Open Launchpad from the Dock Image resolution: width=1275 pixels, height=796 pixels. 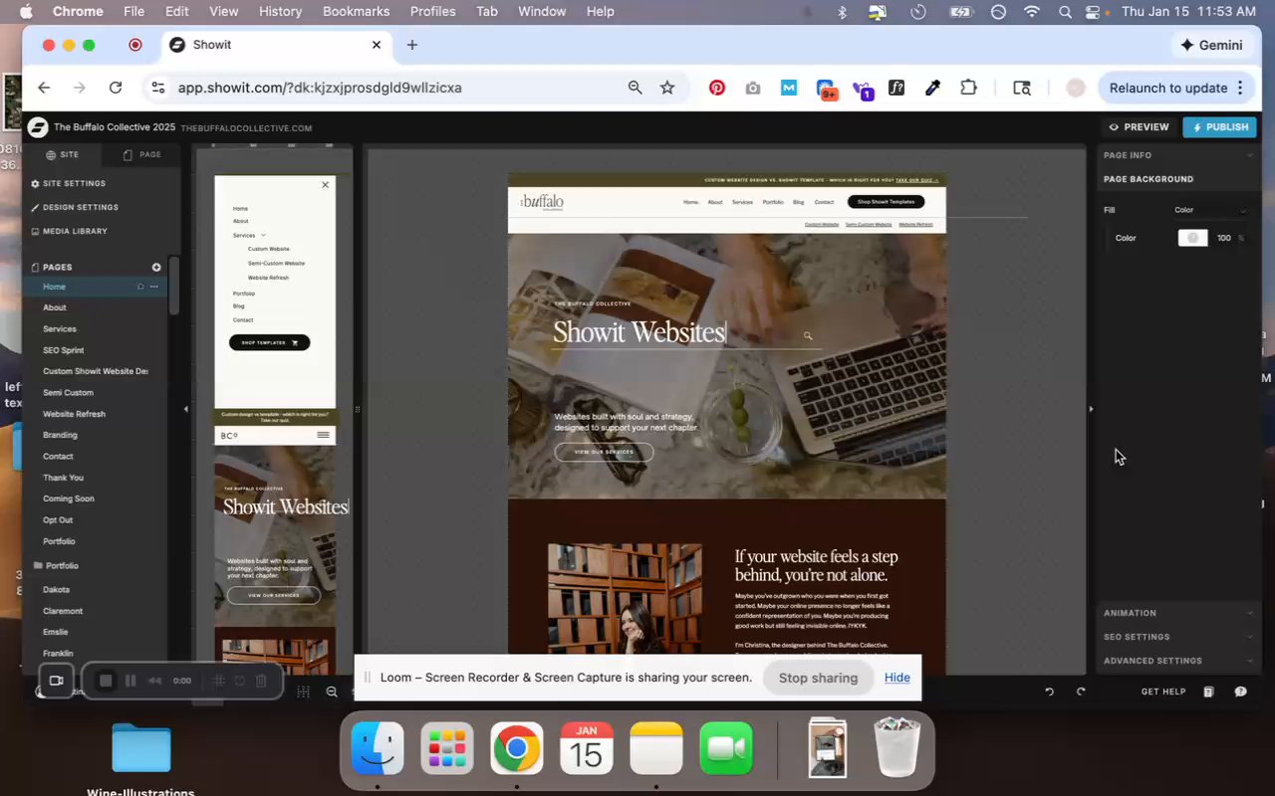447,748
